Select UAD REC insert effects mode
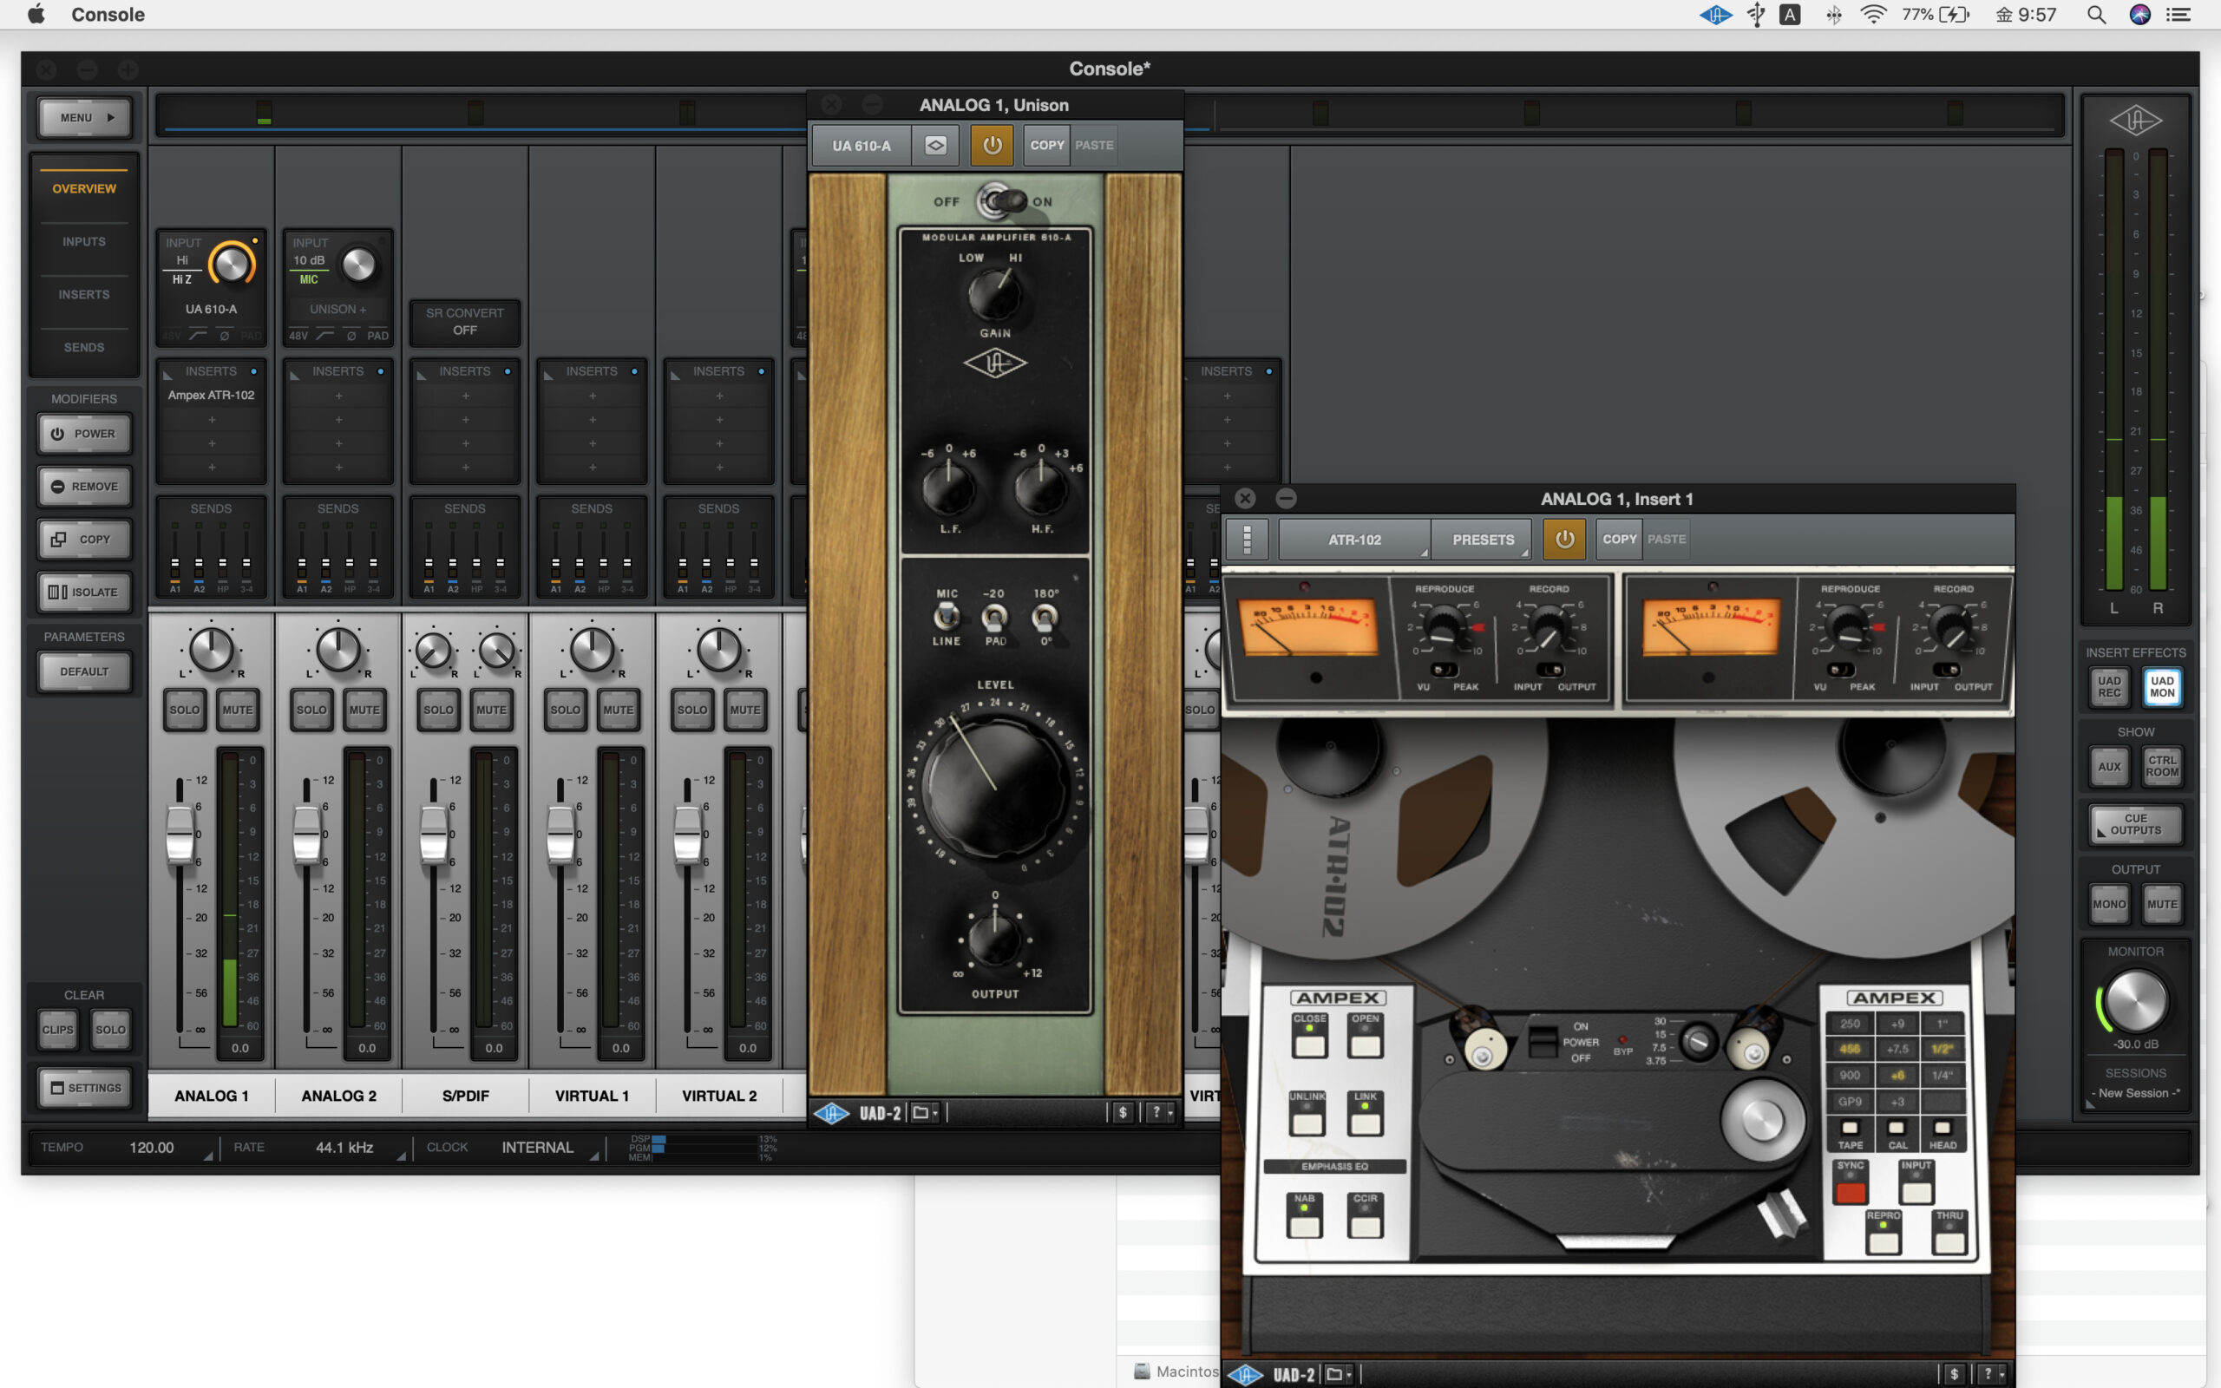This screenshot has width=2221, height=1388. coord(2109,687)
